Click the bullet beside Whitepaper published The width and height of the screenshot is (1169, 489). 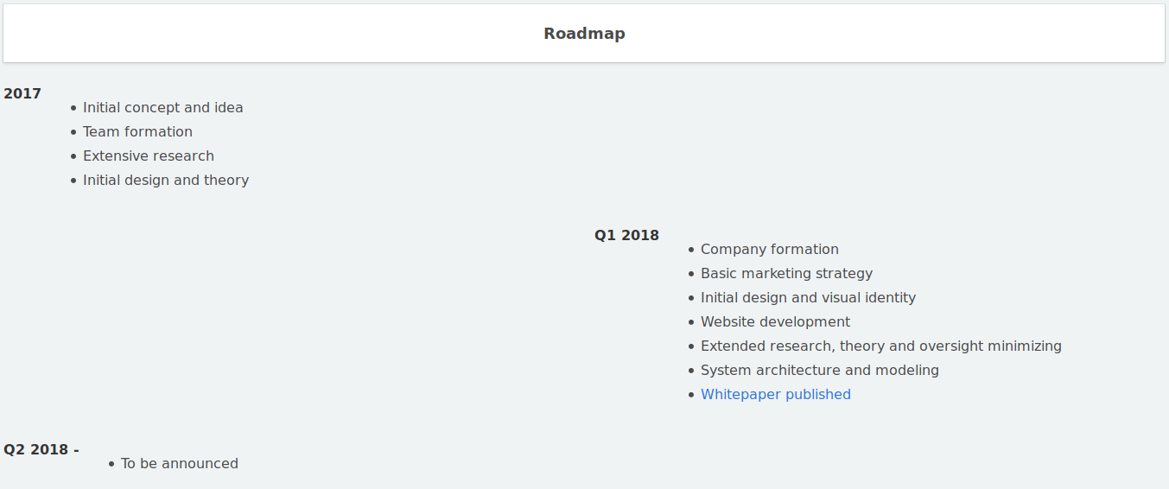coord(691,395)
